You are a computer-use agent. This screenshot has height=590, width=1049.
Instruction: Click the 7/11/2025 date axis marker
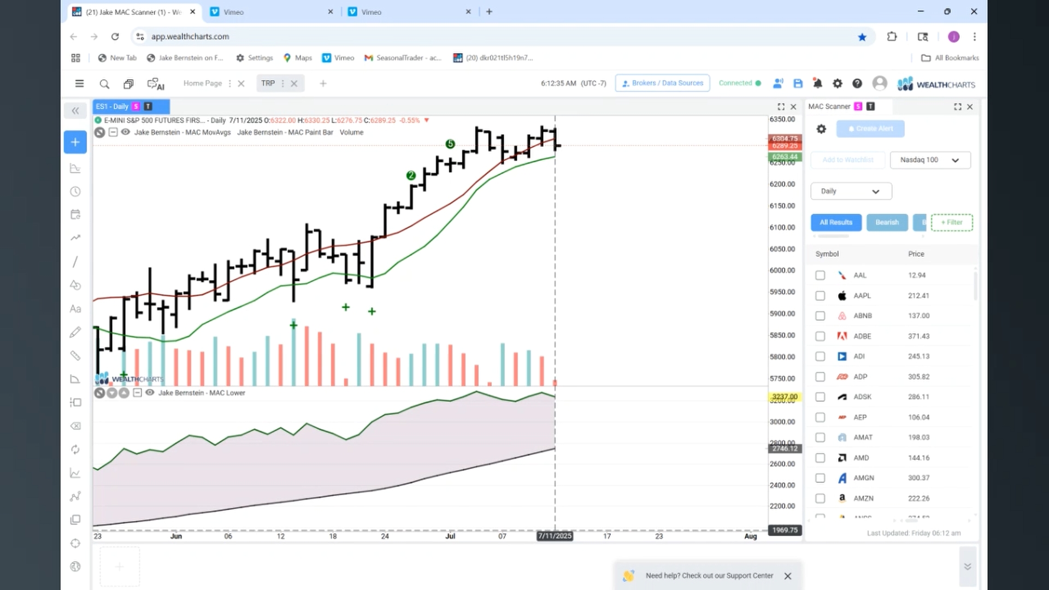click(555, 536)
